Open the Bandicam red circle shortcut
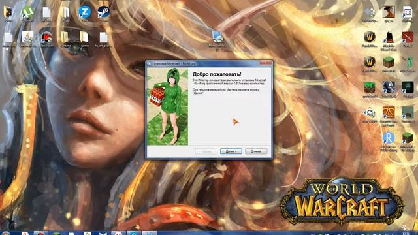The height and width of the screenshot is (235, 418). click(x=46, y=39)
